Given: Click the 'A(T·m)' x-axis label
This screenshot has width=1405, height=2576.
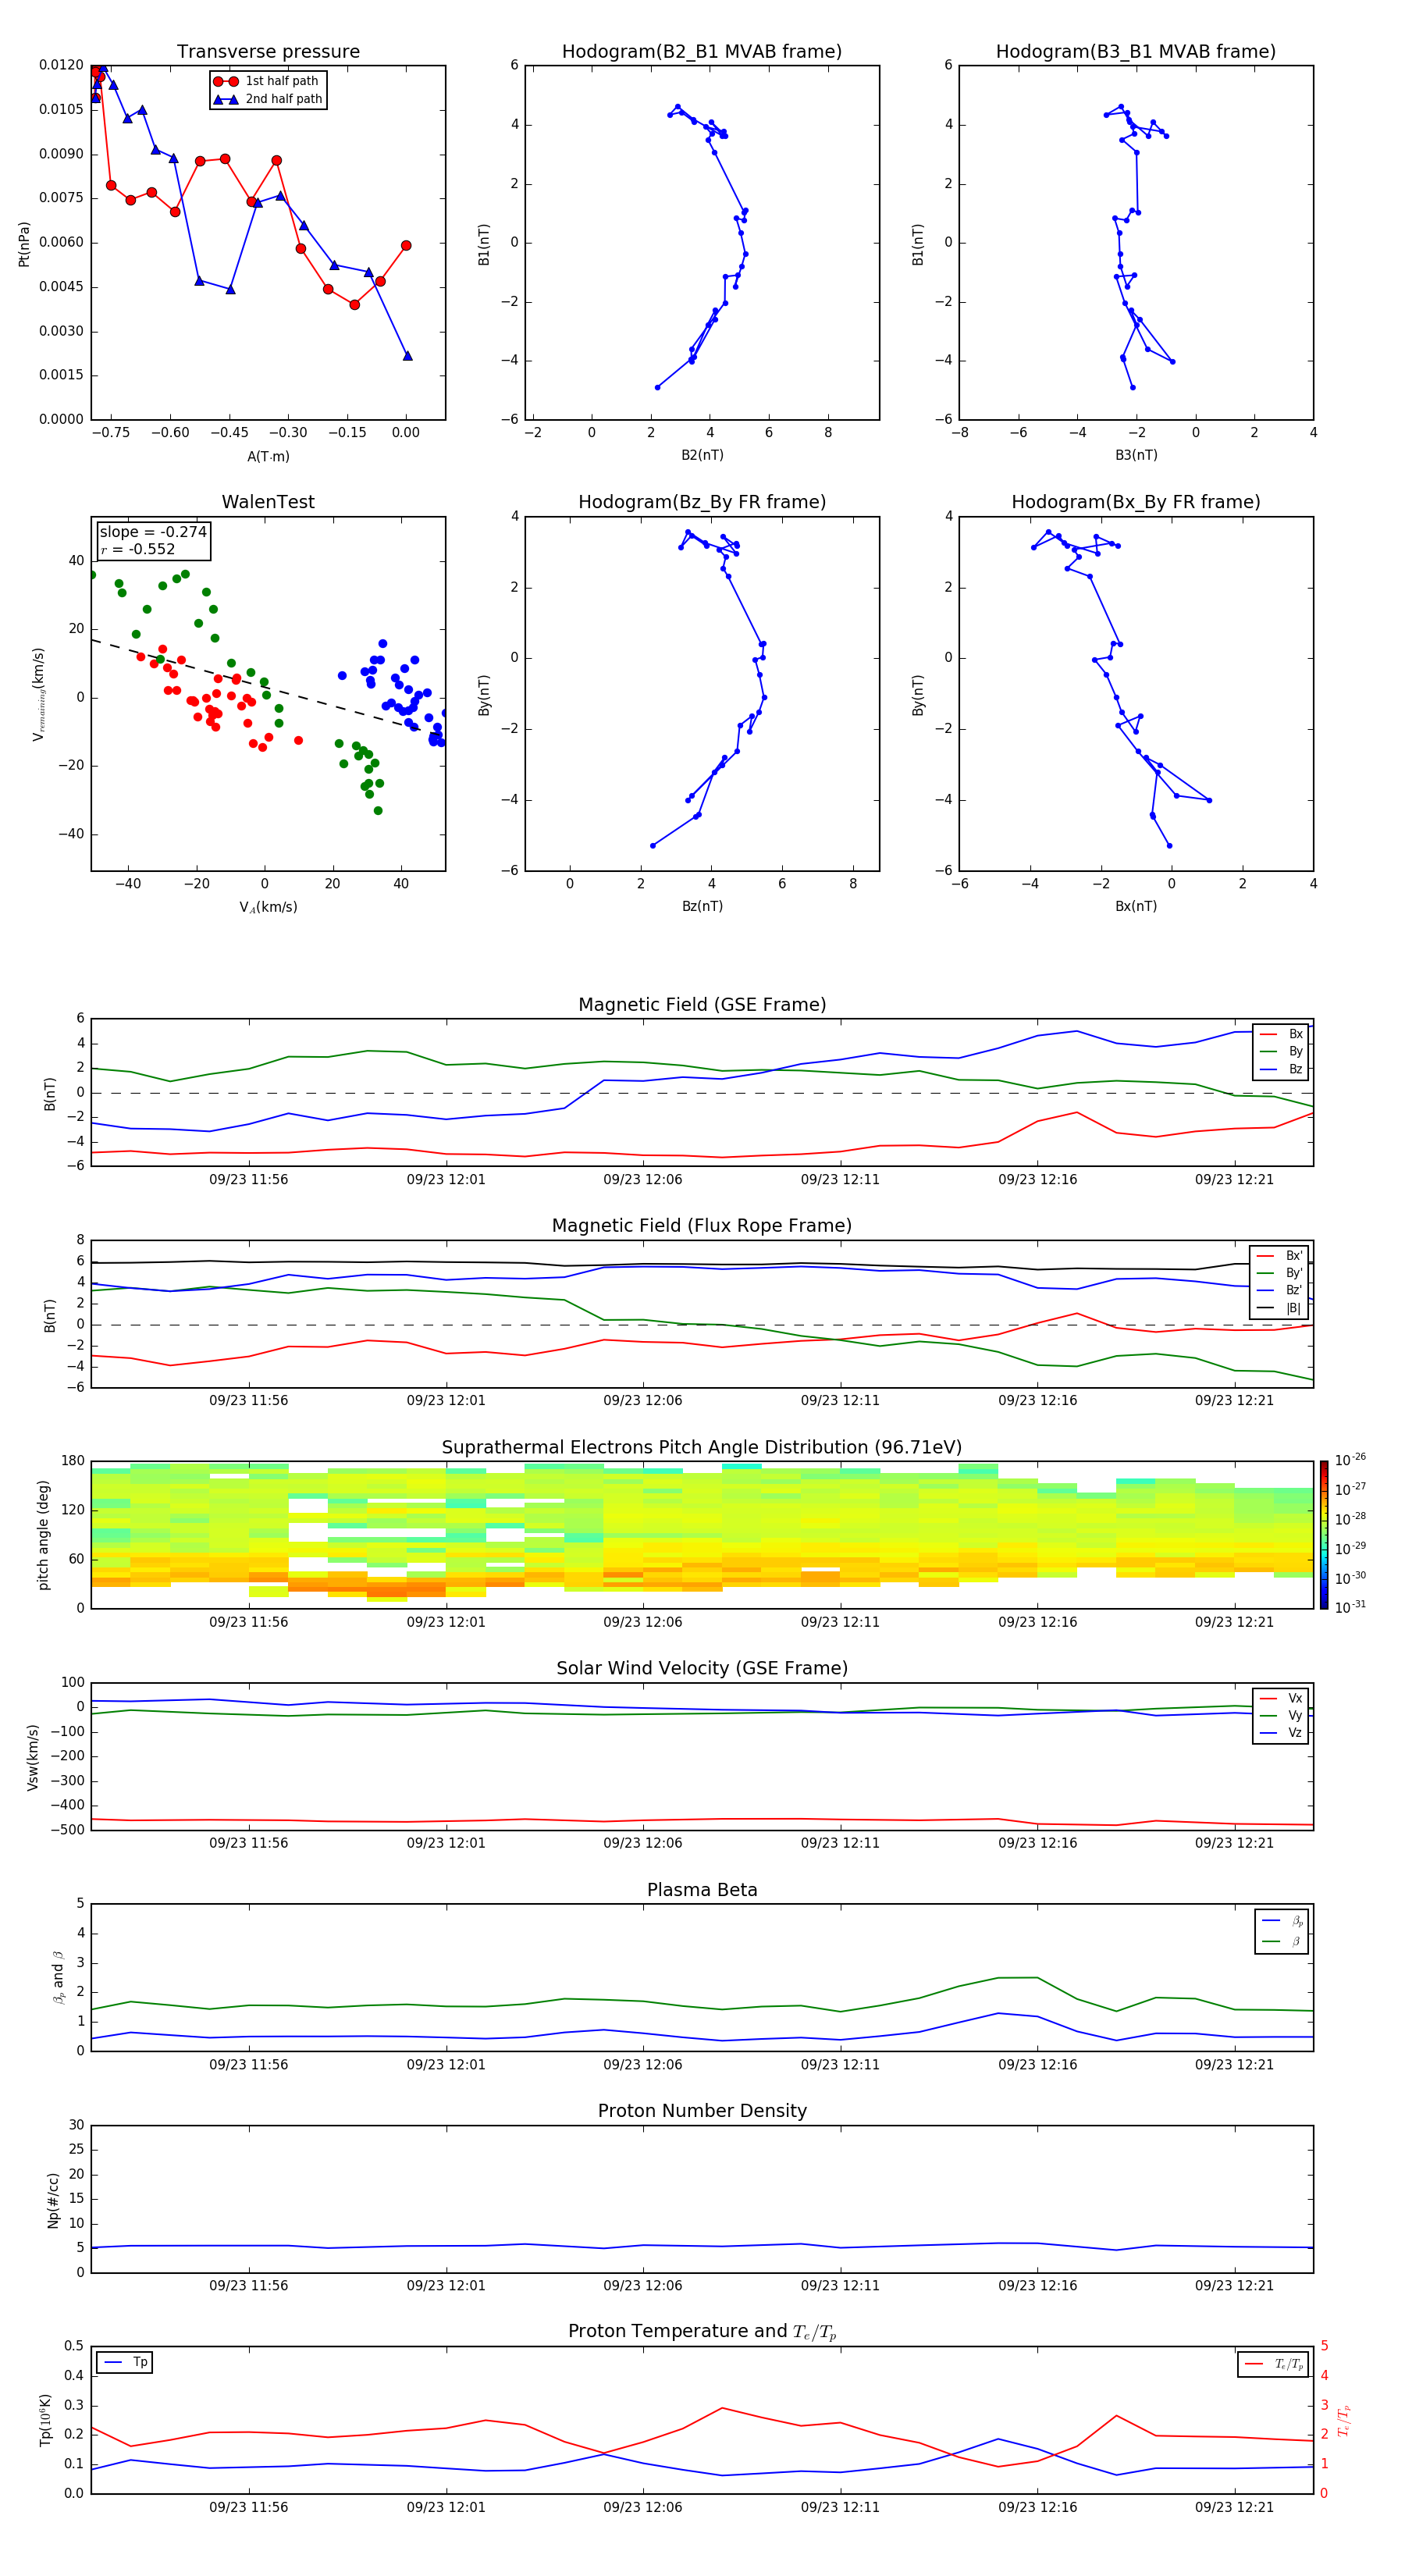Looking at the screenshot, I should click(268, 456).
